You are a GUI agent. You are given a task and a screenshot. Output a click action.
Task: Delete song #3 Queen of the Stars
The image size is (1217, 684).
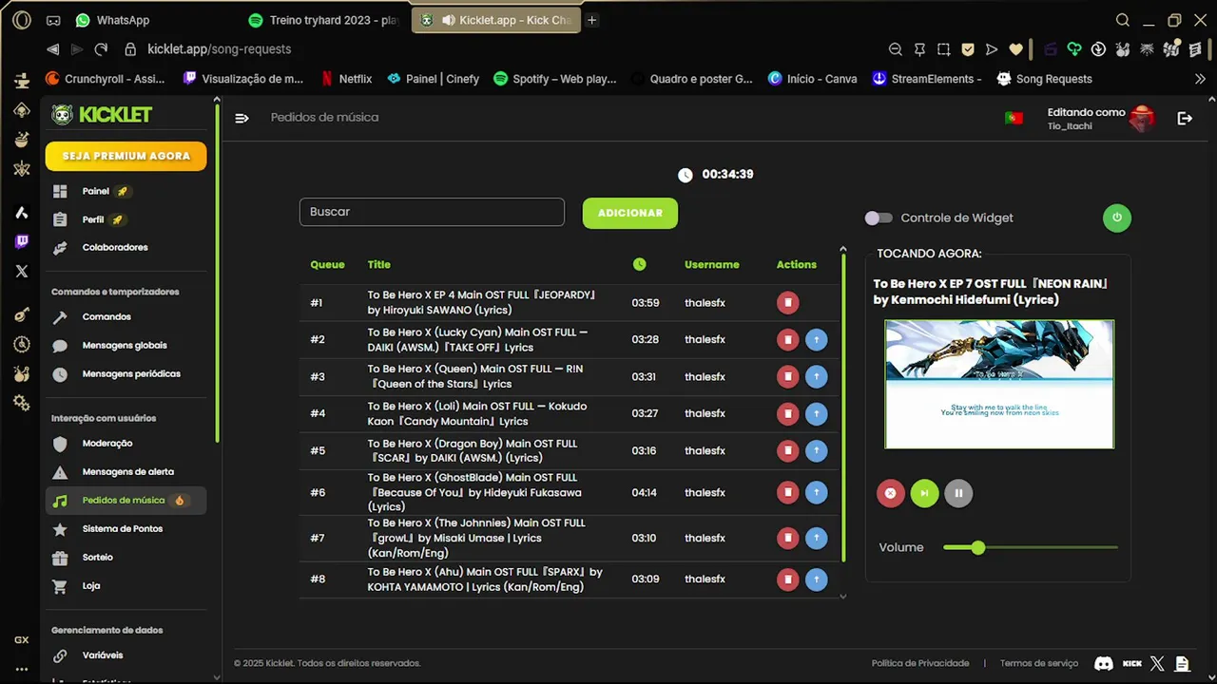coord(787,377)
